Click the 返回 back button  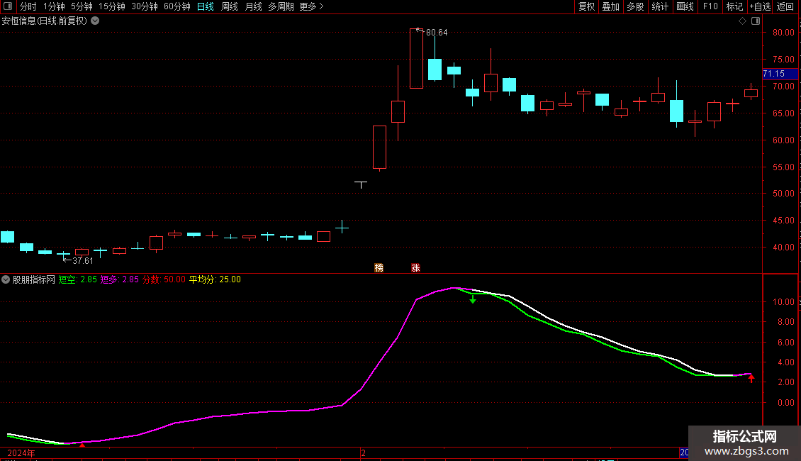(785, 6)
